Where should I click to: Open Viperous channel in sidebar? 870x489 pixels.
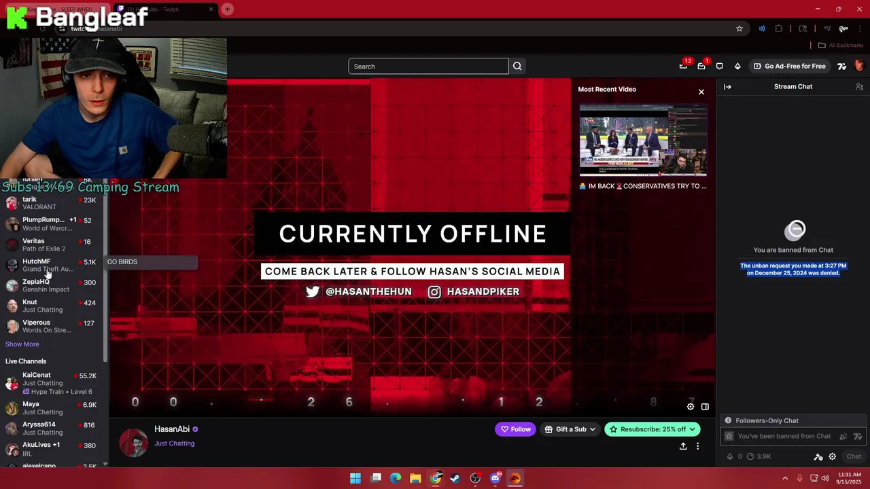(52, 326)
